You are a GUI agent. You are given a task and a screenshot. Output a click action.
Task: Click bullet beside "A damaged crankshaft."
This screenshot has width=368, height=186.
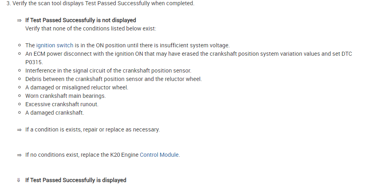(x=20, y=113)
